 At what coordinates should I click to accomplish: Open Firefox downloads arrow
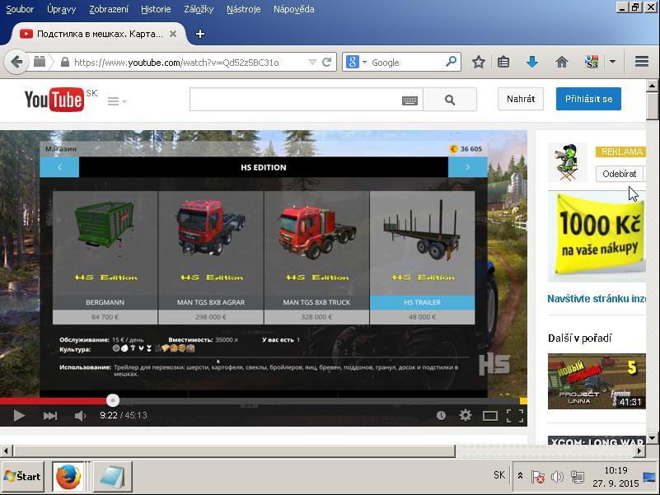coord(531,62)
